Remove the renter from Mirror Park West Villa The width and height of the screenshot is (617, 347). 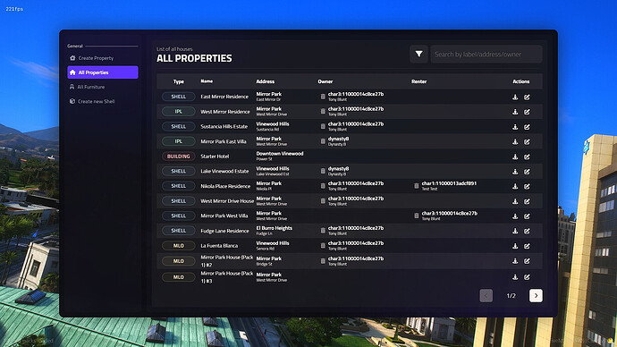pos(417,216)
